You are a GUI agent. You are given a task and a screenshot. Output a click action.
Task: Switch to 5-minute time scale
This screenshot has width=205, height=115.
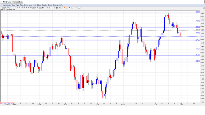15,8
